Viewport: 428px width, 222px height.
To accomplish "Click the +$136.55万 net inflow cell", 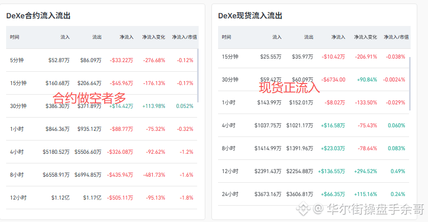I will click(x=331, y=172).
